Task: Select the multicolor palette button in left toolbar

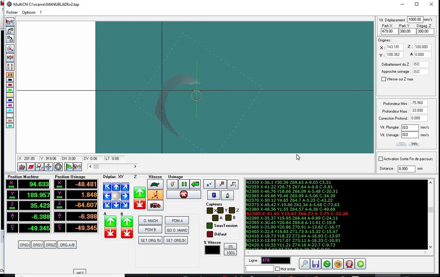Action: (x=10, y=75)
